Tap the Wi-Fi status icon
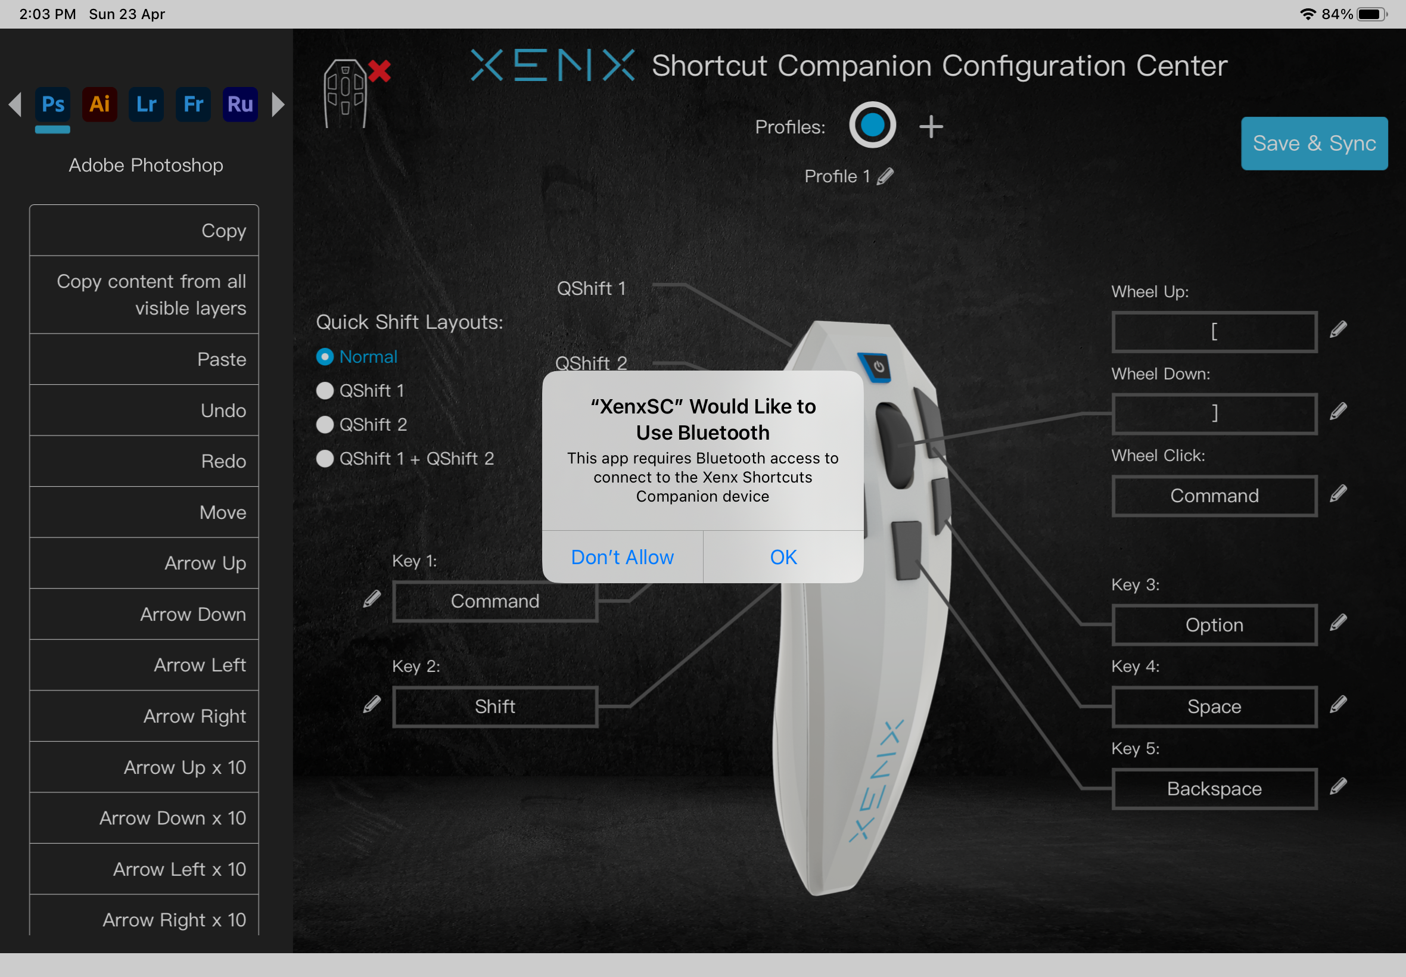1406x977 pixels. click(1308, 14)
